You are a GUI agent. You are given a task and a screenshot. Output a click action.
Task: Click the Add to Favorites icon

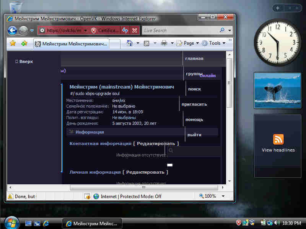click(x=24, y=43)
